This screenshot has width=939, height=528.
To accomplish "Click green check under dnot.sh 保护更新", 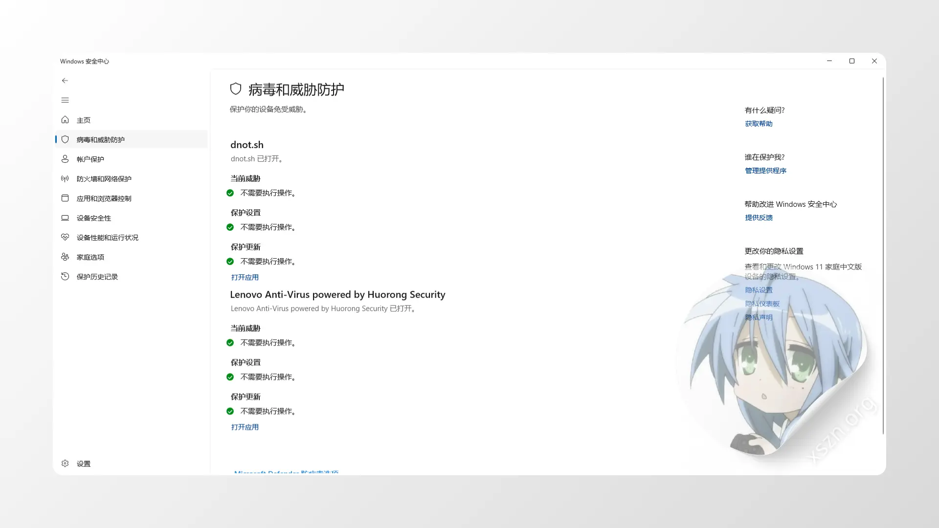I will click(230, 262).
